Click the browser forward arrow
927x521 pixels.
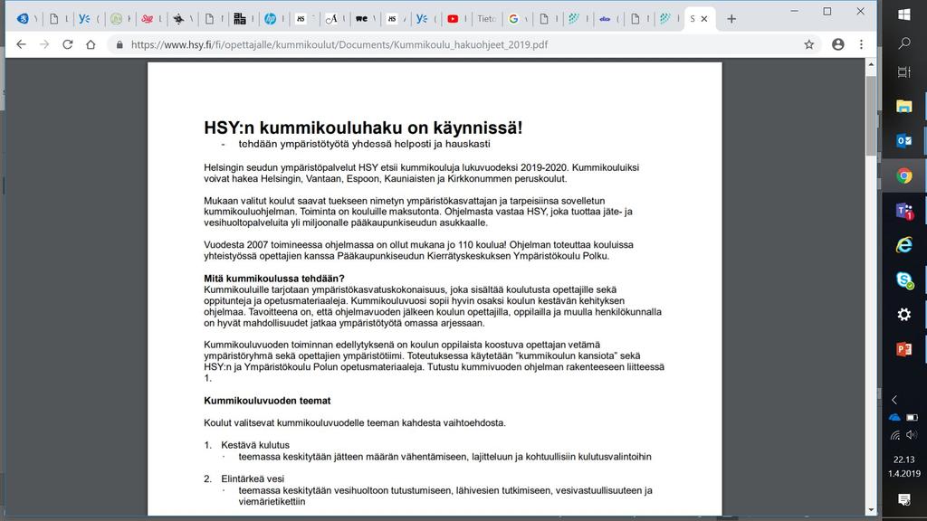(x=44, y=44)
